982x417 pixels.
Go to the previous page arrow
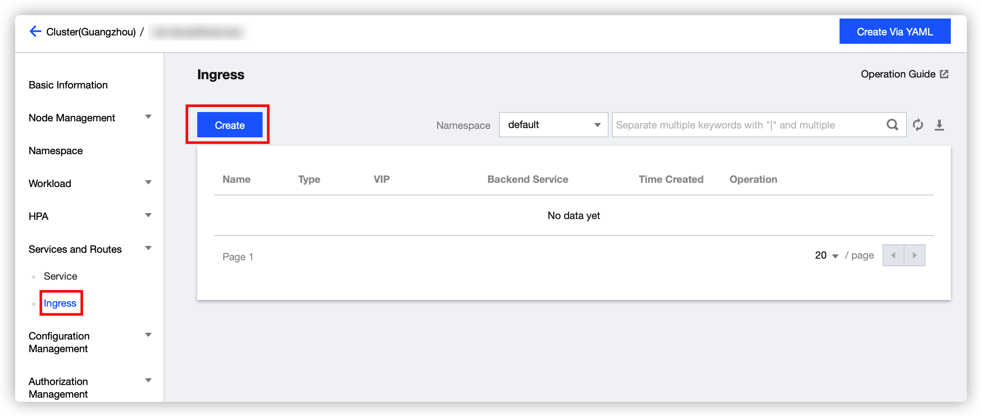tap(893, 255)
